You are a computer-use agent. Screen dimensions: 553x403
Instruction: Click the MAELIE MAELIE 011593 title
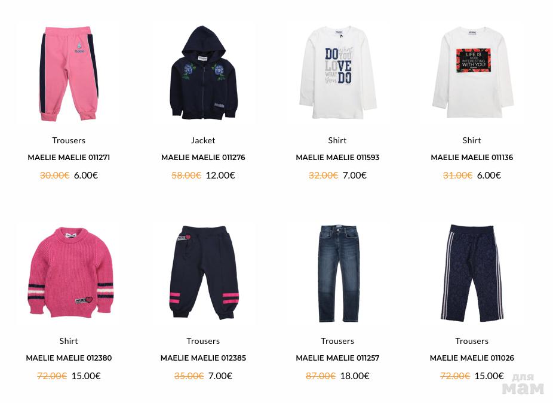(x=337, y=157)
